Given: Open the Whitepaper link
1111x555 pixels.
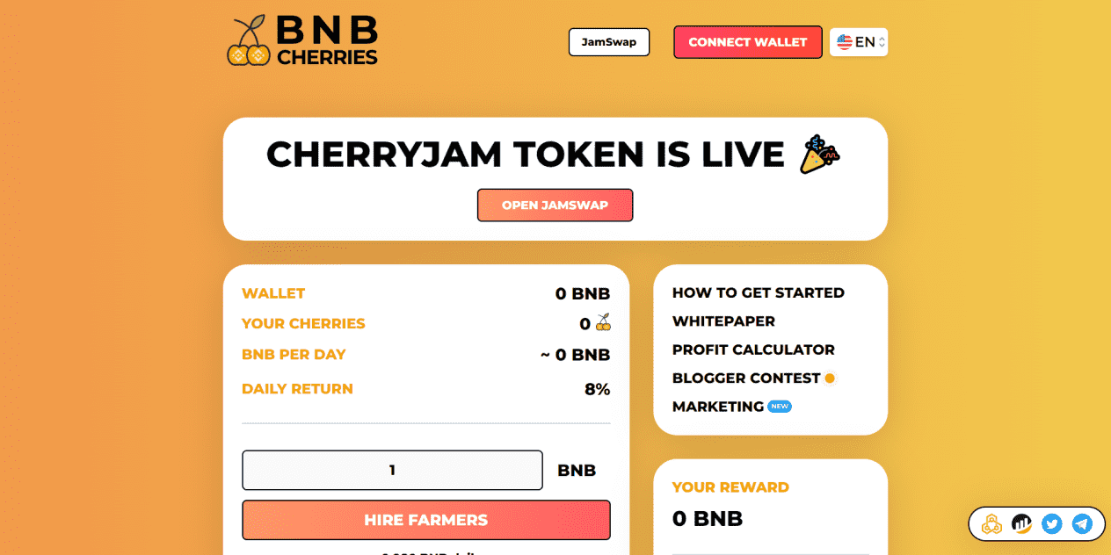Looking at the screenshot, I should (x=723, y=321).
